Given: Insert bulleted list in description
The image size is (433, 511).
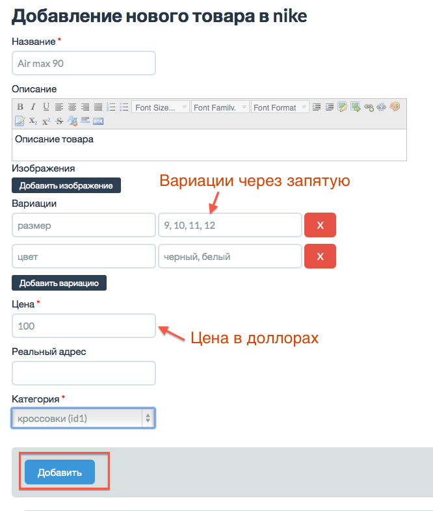Looking at the screenshot, I should [x=124, y=107].
